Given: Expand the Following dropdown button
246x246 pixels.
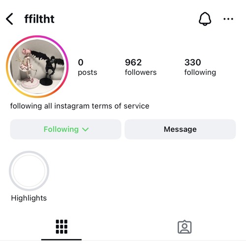Looking at the screenshot, I should click(x=65, y=129).
